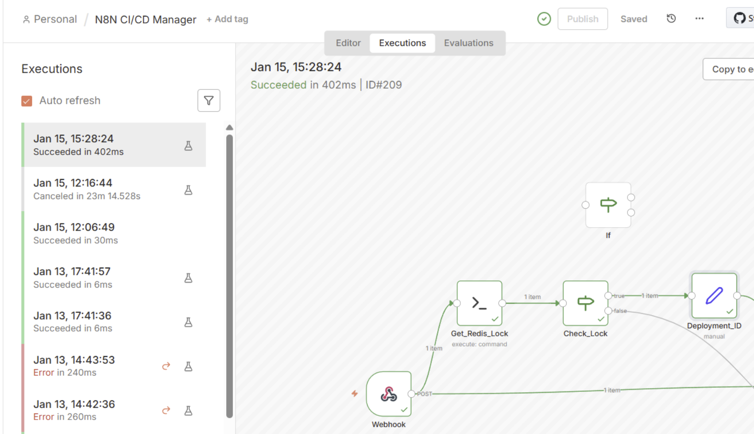Click the Webhook trigger lightning bolt icon
The height and width of the screenshot is (434, 754).
(x=354, y=393)
